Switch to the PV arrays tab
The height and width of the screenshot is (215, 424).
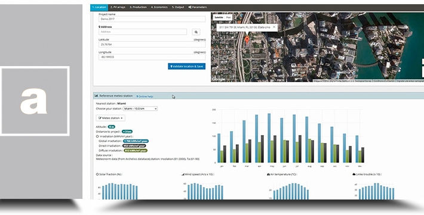pyautogui.click(x=118, y=7)
